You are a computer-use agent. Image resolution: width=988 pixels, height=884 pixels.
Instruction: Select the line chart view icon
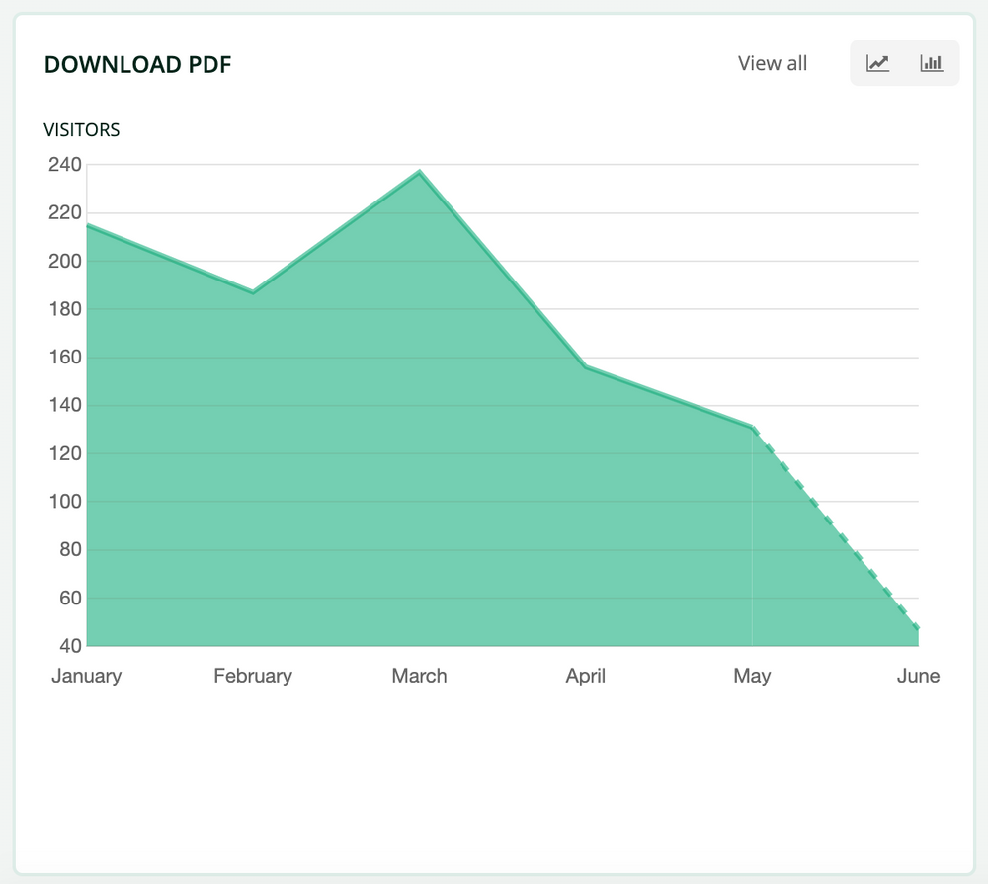[877, 61]
